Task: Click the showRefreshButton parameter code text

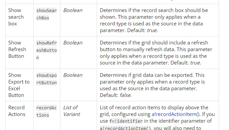Action: tap(46, 50)
